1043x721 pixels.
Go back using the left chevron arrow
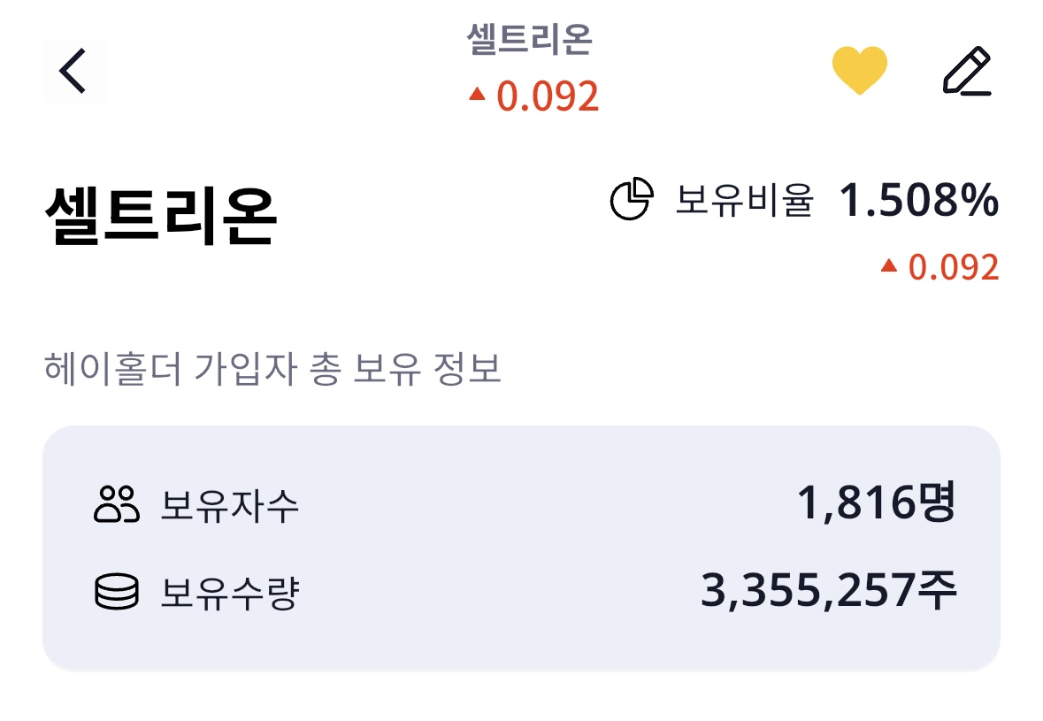coord(74,72)
